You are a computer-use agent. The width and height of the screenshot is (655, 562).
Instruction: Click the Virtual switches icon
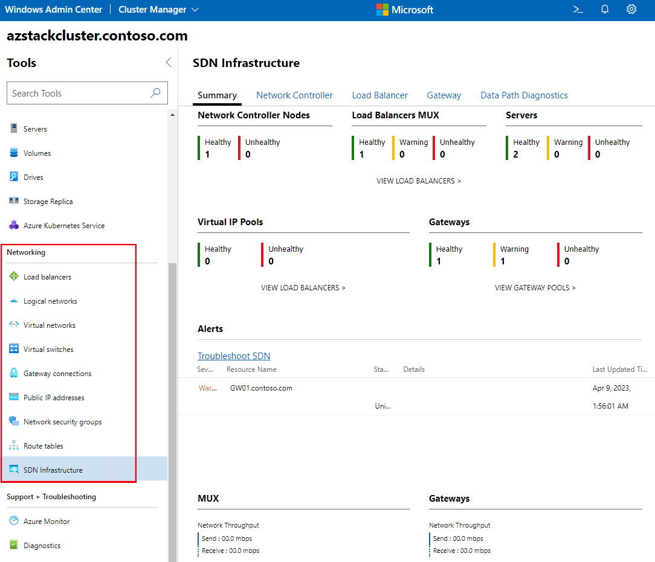14,349
